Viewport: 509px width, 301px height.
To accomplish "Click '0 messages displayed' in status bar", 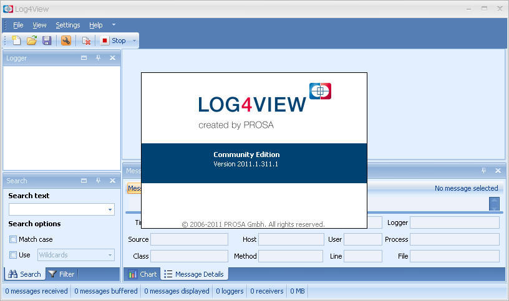I will click(x=177, y=291).
